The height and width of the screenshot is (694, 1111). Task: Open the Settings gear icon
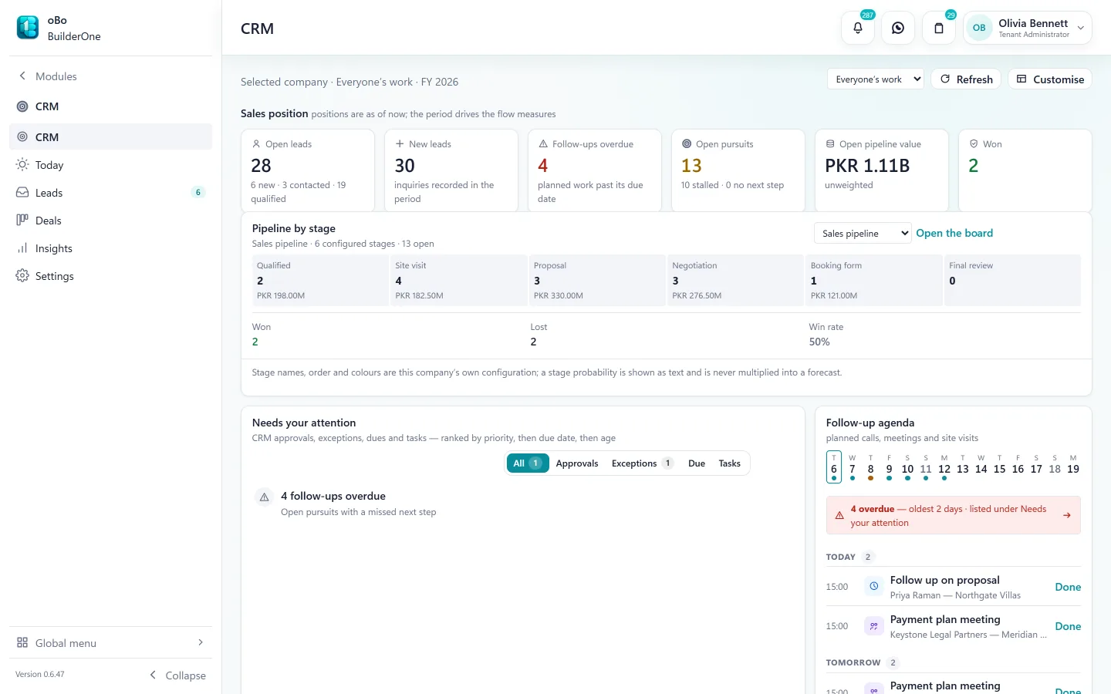22,276
